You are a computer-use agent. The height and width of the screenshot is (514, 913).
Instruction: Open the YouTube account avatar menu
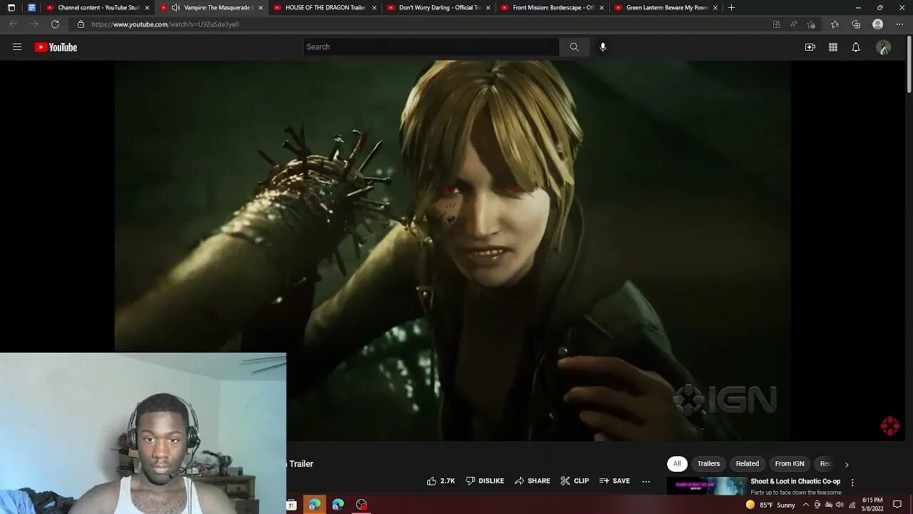pyautogui.click(x=884, y=47)
